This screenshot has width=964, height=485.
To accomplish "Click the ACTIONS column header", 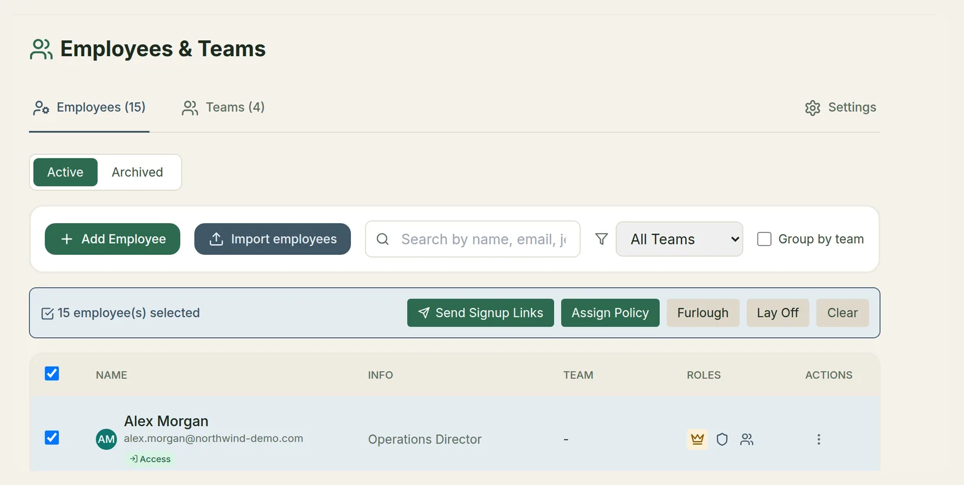I will (x=829, y=375).
